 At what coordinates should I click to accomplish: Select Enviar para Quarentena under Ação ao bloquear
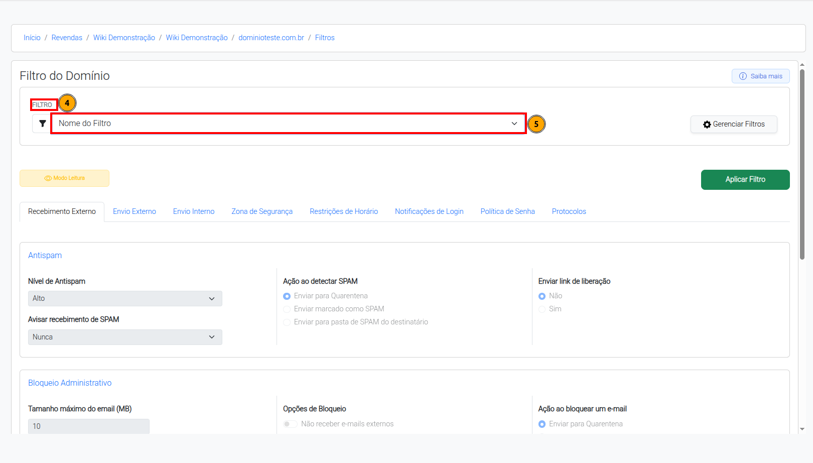pos(542,424)
